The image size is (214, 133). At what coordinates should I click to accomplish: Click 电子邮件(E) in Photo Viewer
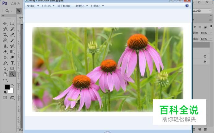pos(64,6)
